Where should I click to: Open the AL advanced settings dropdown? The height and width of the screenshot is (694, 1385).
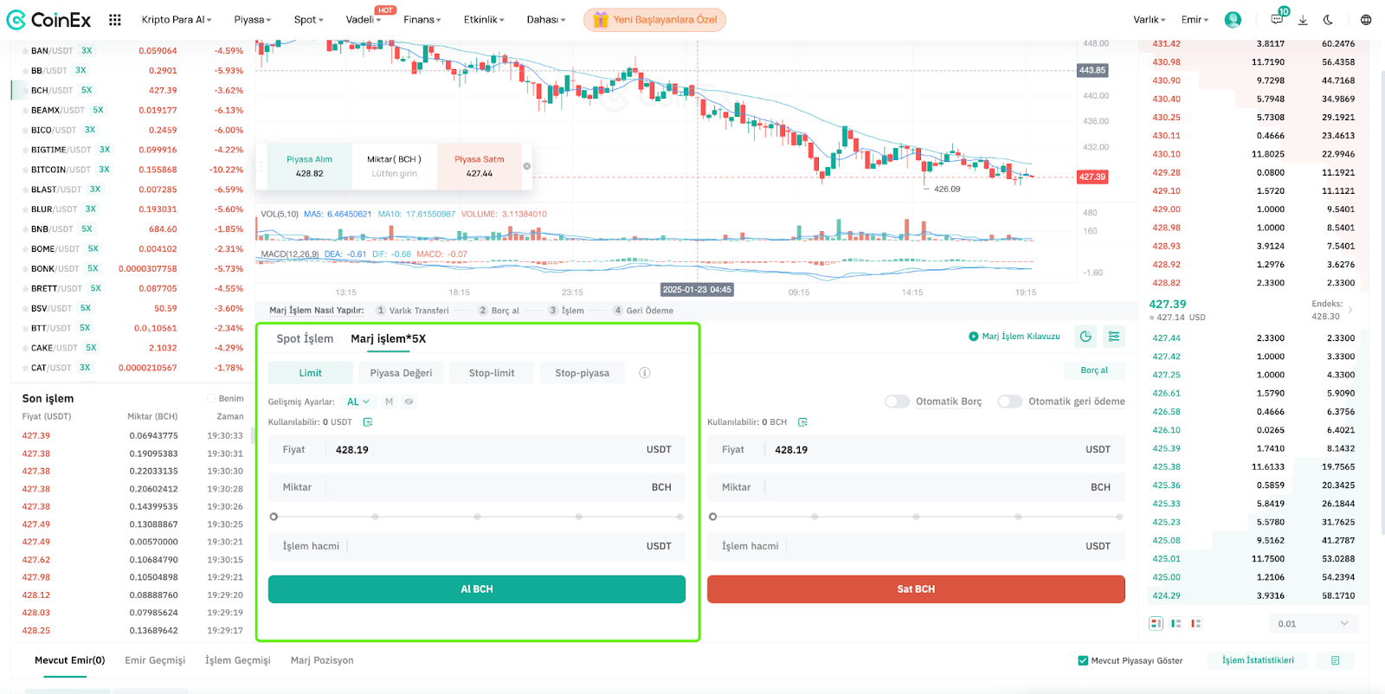(x=358, y=402)
